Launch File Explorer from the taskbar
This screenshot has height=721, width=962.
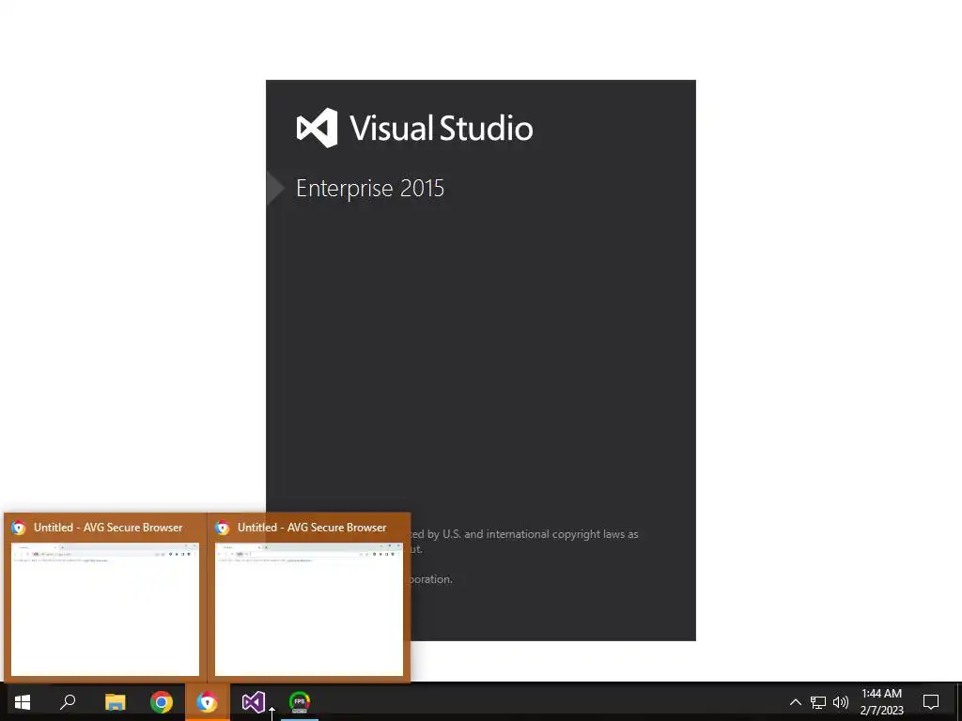click(x=115, y=701)
